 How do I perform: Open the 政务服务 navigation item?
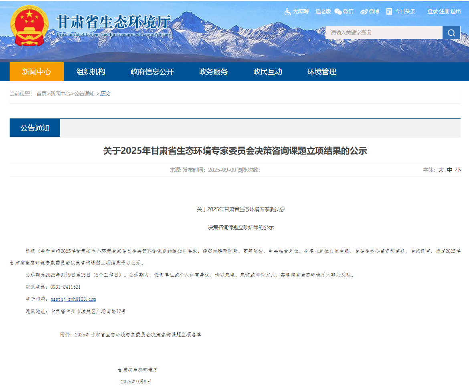[213, 72]
